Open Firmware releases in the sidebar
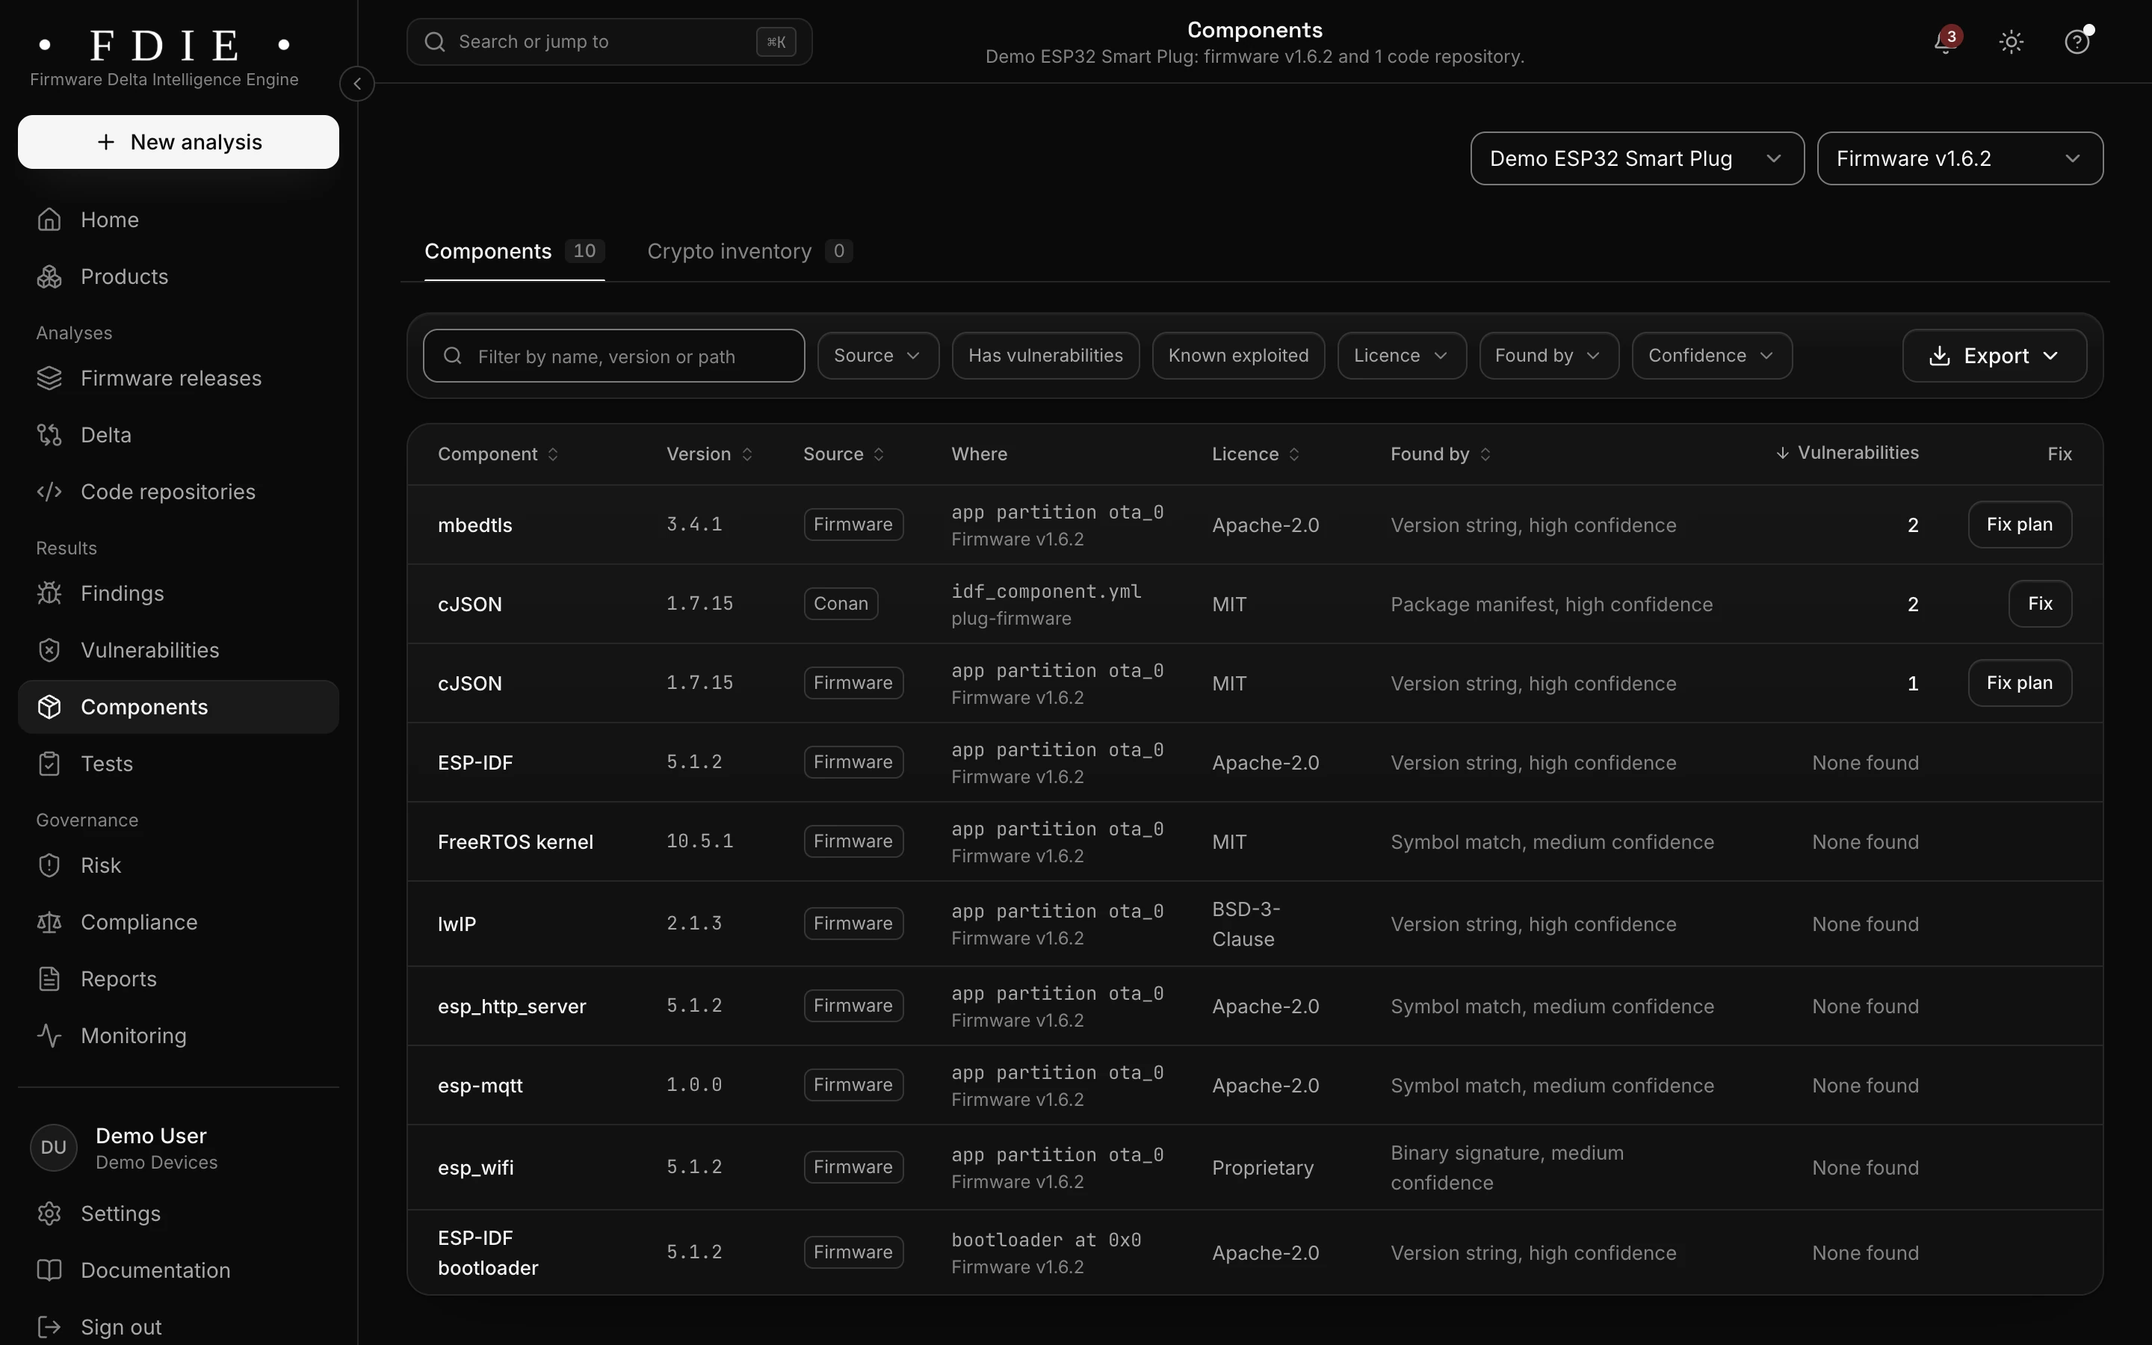This screenshot has height=1345, width=2152. (178, 378)
